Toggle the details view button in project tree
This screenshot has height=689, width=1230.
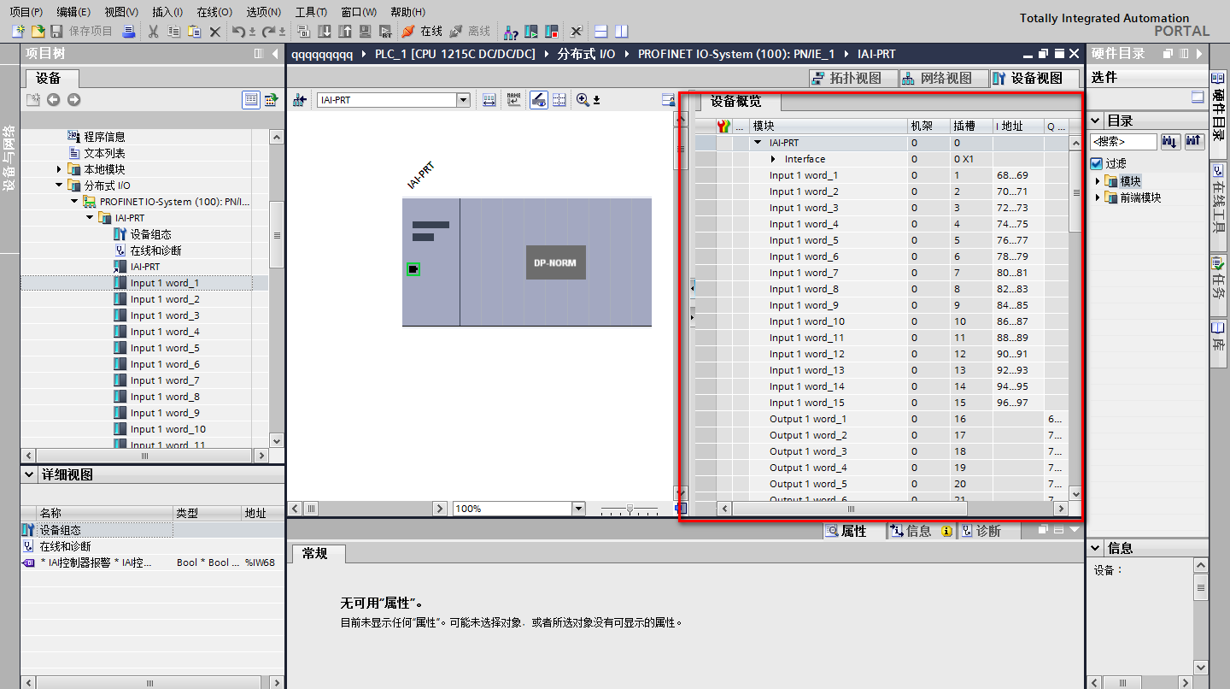click(x=250, y=100)
